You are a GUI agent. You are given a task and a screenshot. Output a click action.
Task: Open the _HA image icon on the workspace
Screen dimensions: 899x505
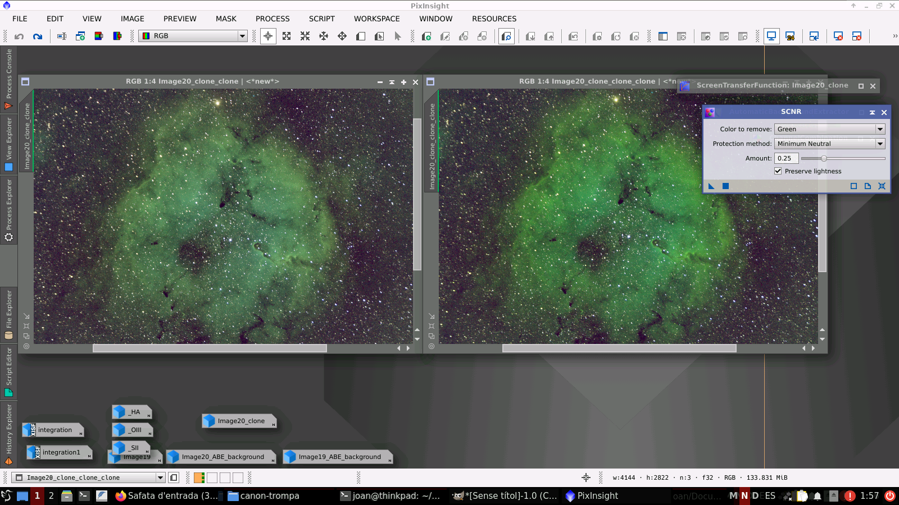click(x=131, y=412)
